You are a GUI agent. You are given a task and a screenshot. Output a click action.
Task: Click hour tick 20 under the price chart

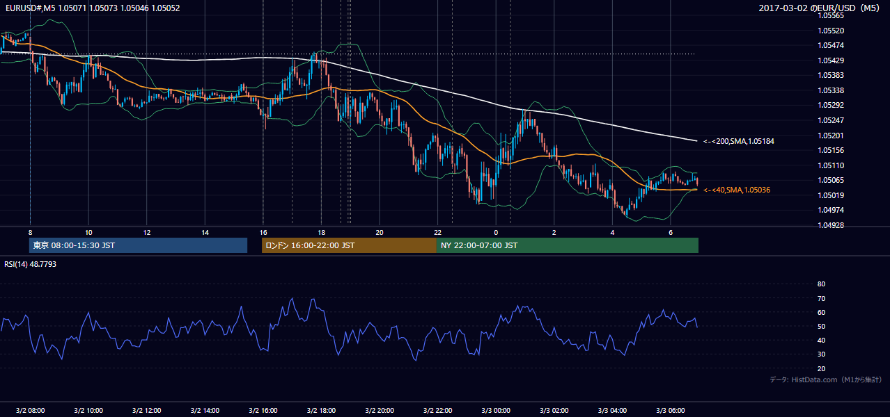pyautogui.click(x=380, y=232)
